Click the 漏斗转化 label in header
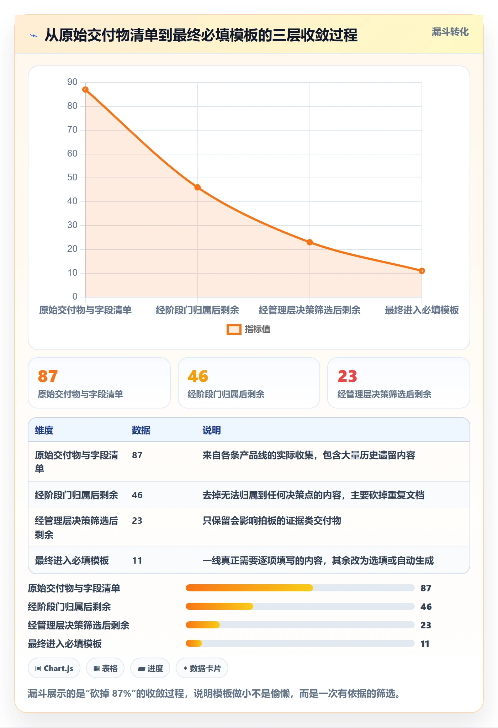 [450, 32]
